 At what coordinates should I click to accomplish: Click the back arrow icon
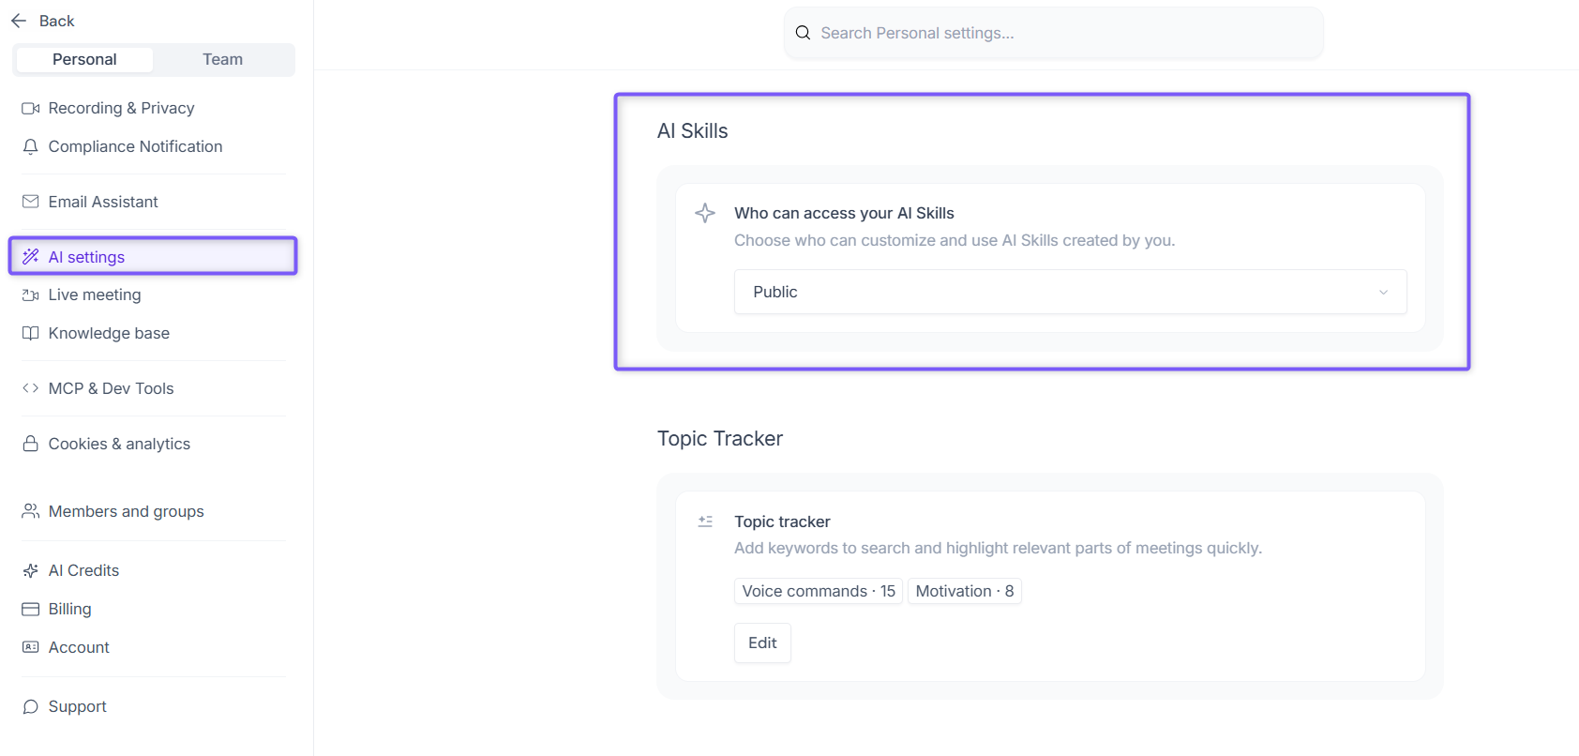tap(19, 21)
